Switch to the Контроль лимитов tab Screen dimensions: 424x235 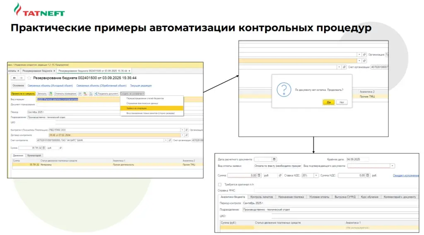(262, 197)
